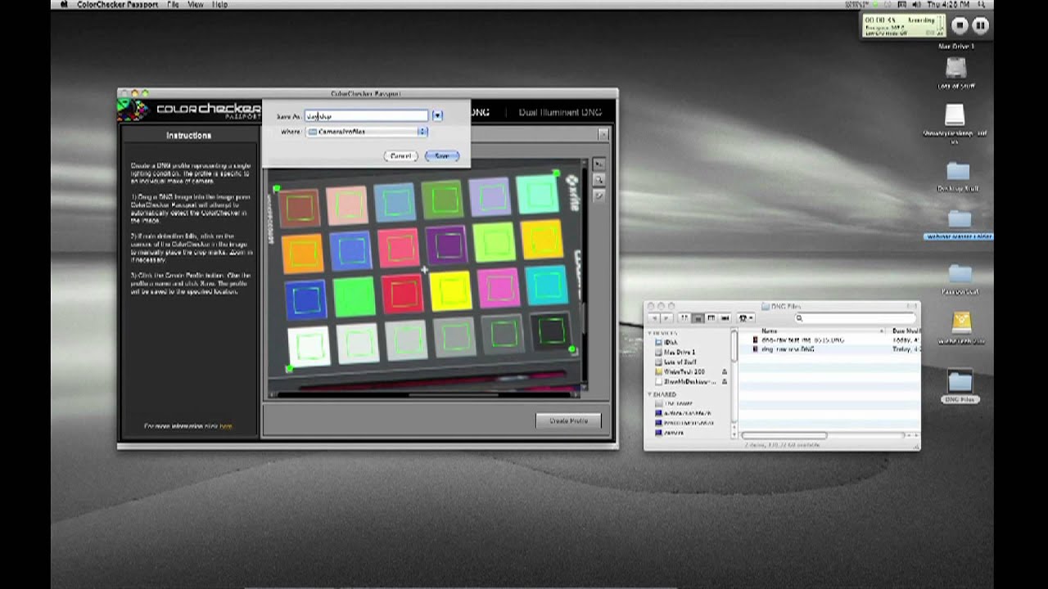
Task: Open the 'here' link for more information
Action: click(x=225, y=426)
